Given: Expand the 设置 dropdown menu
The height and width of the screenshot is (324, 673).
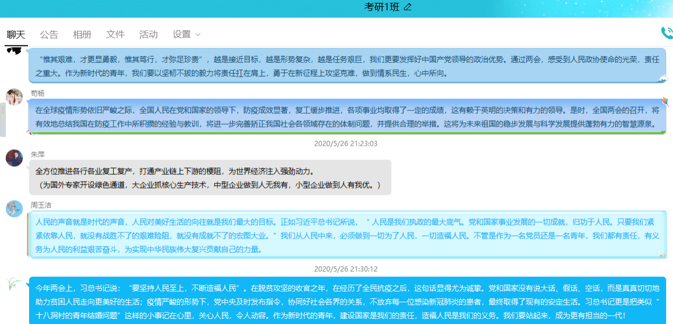Looking at the screenshot, I should pos(186,35).
